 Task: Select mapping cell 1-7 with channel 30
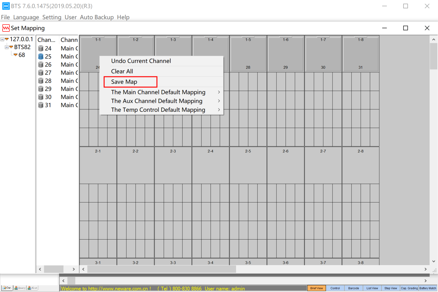(323, 54)
